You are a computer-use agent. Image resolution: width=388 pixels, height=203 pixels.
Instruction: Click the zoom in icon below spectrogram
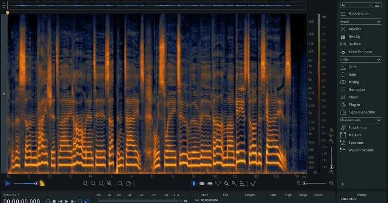tap(85, 184)
